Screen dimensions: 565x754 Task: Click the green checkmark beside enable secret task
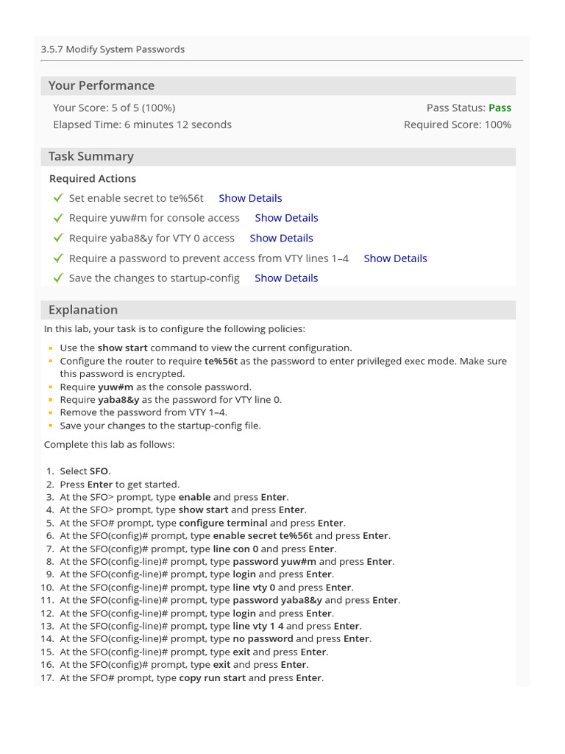coord(58,198)
